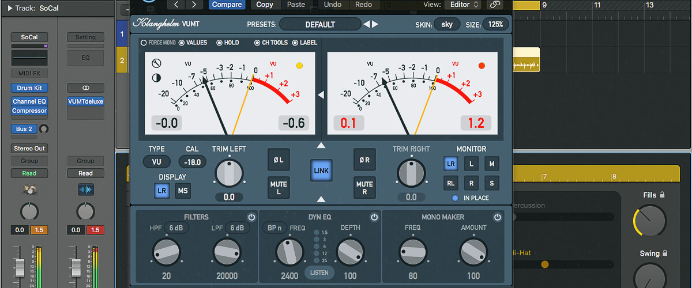Image resolution: width=692 pixels, height=288 pixels.
Task: Invert right channel phase with ØR button
Action: tap(364, 160)
